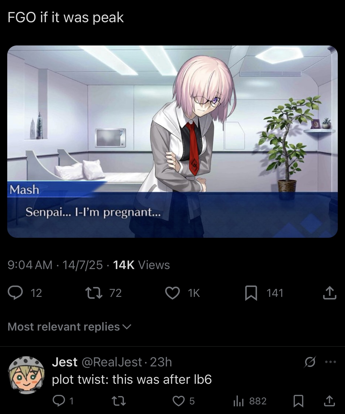Share Jest's reply via upload icon
Screen dimensions: 345x414
pos(329,401)
